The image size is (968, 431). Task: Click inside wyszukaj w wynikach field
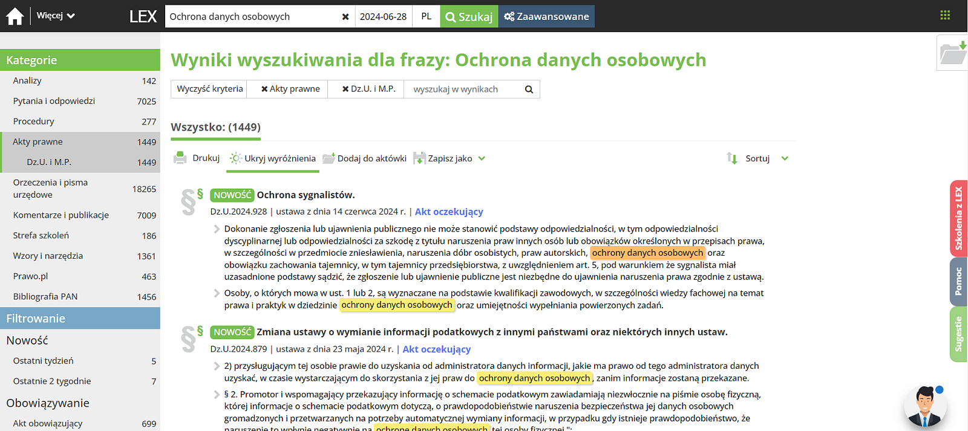[x=463, y=89]
